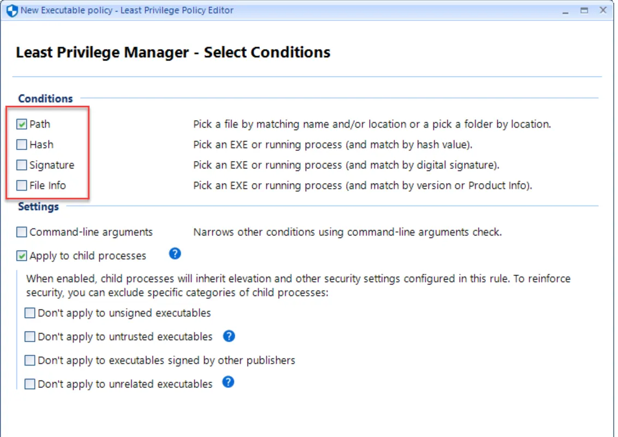Maximize the policy editor window

584,10
